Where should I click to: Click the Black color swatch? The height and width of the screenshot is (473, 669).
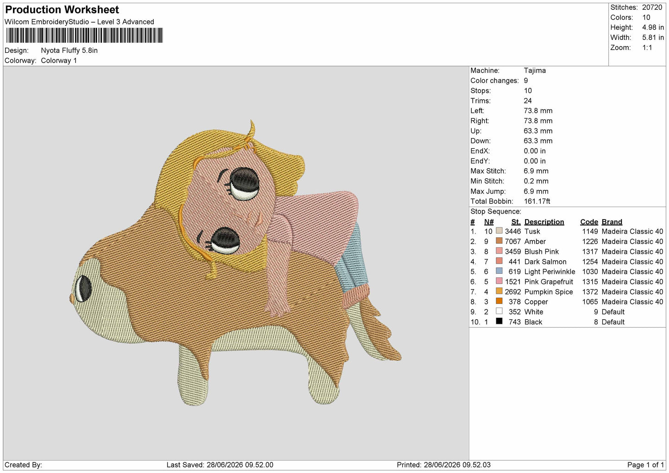(x=499, y=321)
